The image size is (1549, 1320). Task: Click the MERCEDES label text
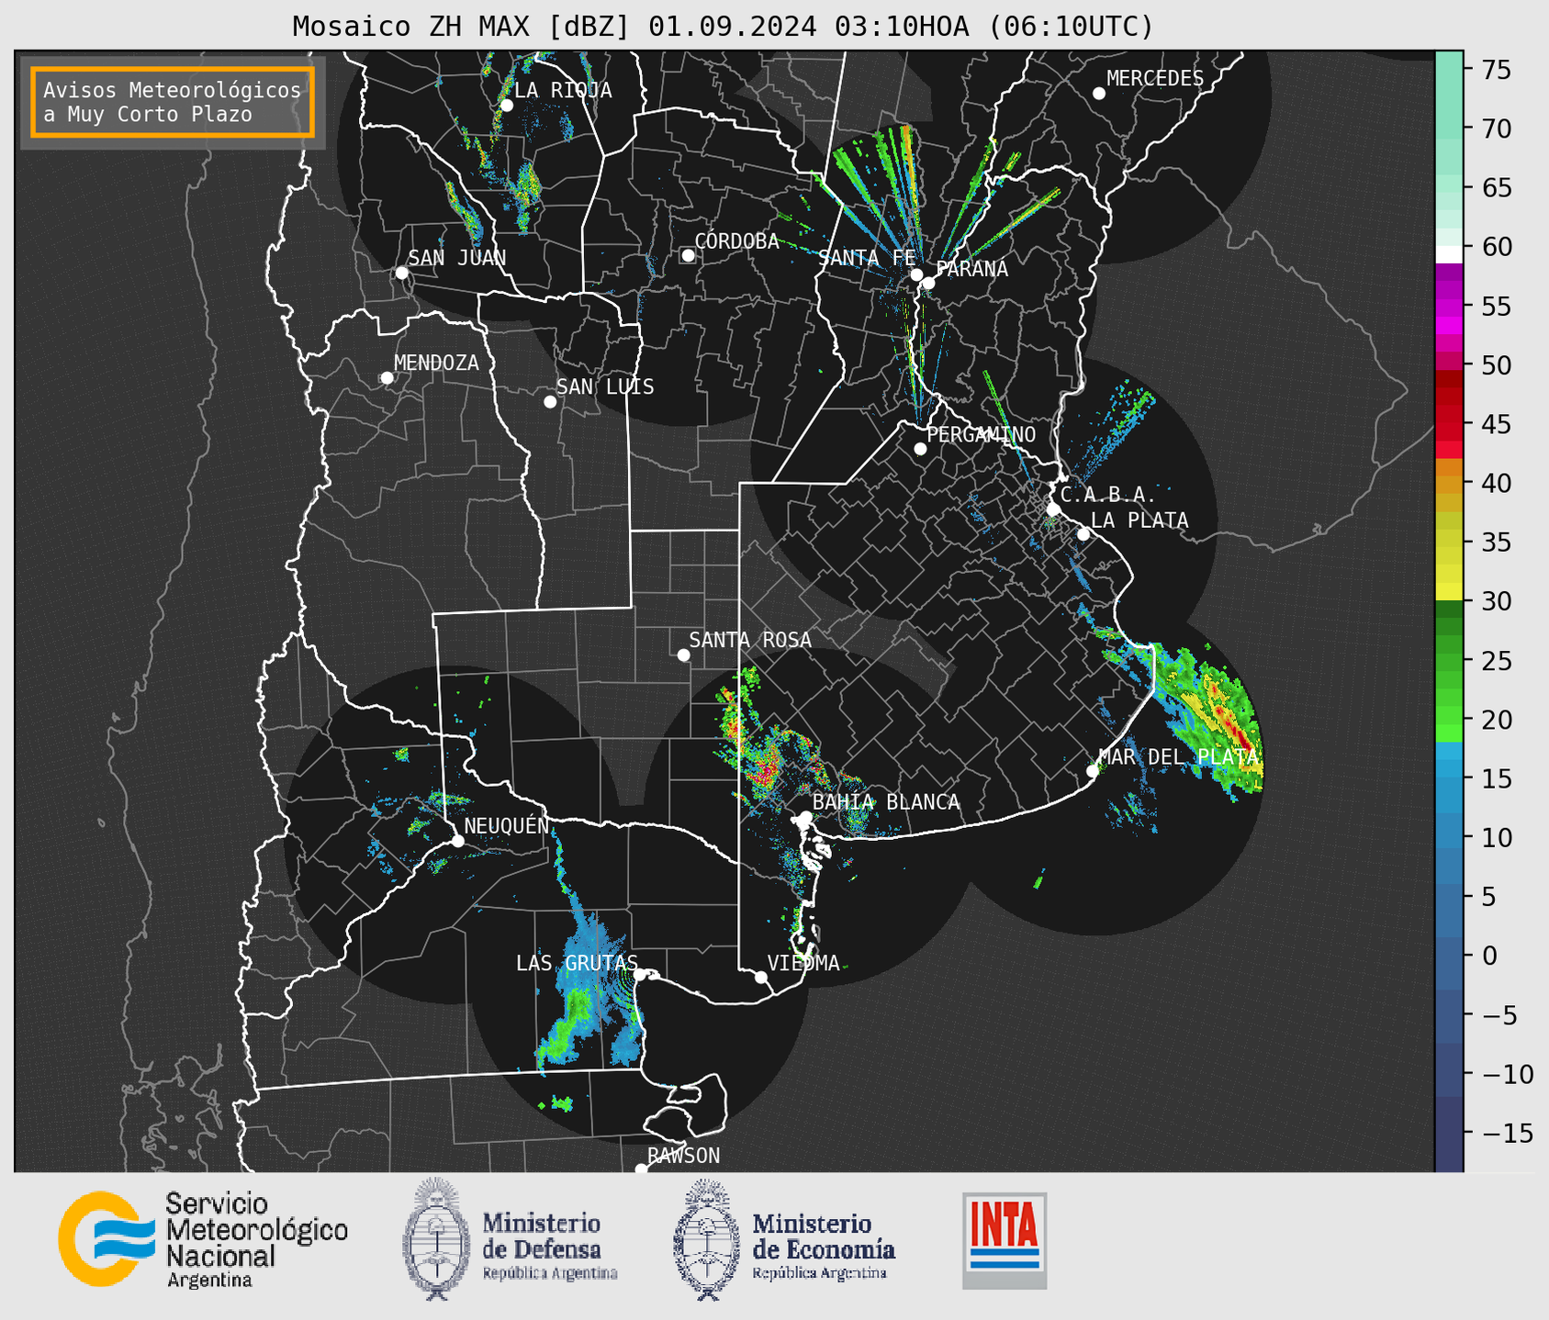[x=1155, y=79]
